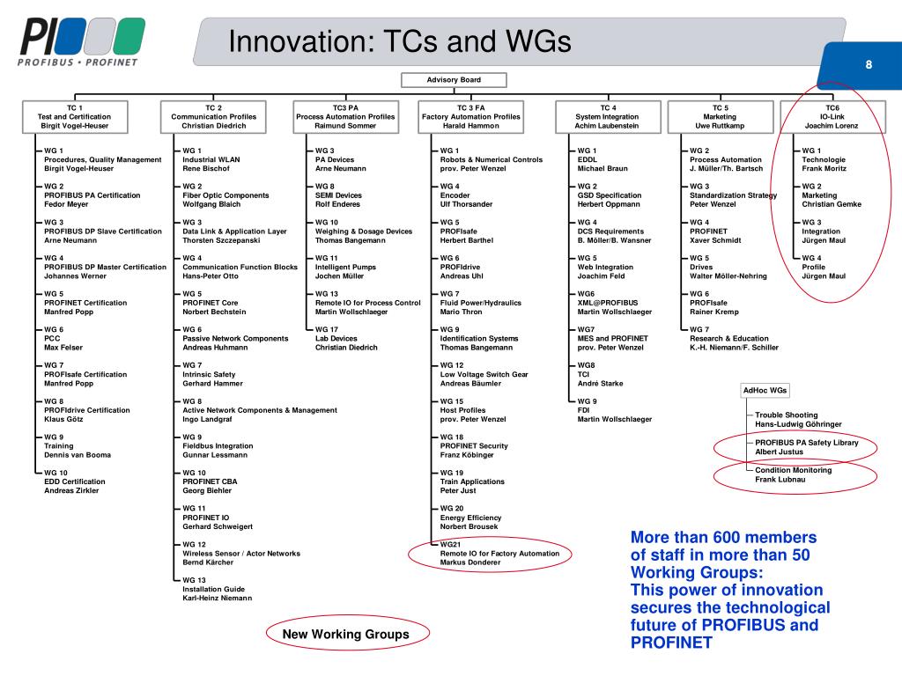Screen dimensions: 902x676
Task: Click Passive Network Components entry
Action: pos(235,339)
